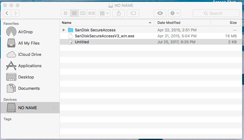
Task: Sort by Date Modified column header
Action: [x=182, y=23]
